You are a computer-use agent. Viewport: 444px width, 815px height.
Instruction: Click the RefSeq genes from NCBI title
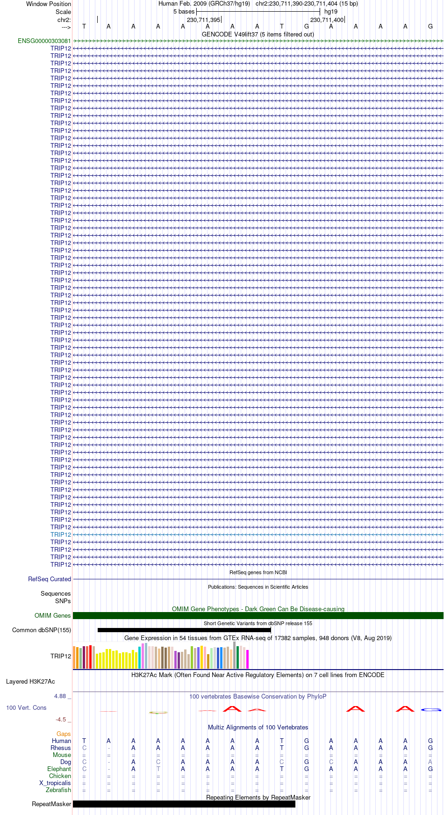point(258,572)
